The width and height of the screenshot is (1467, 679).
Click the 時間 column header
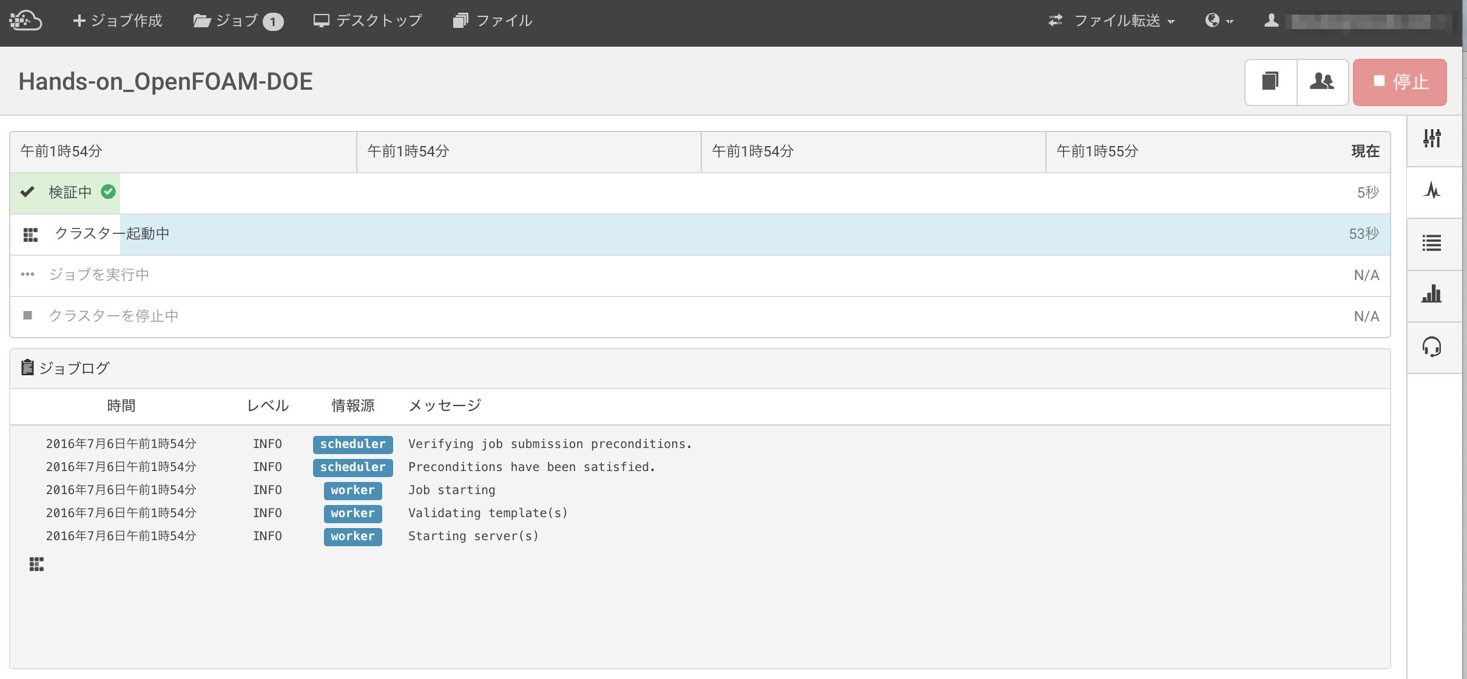pos(121,406)
